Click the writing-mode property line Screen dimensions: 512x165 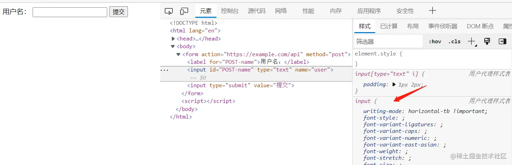(x=425, y=111)
